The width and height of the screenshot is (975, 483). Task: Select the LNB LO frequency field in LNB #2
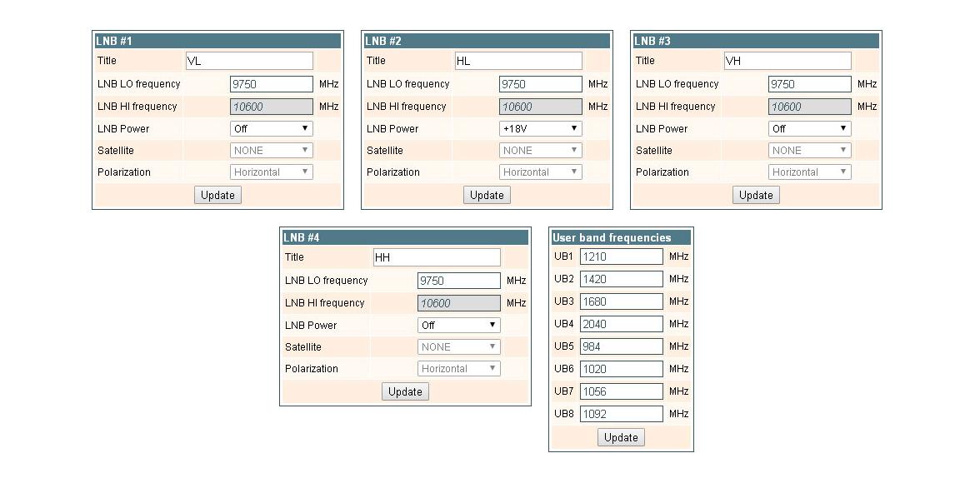(x=540, y=83)
